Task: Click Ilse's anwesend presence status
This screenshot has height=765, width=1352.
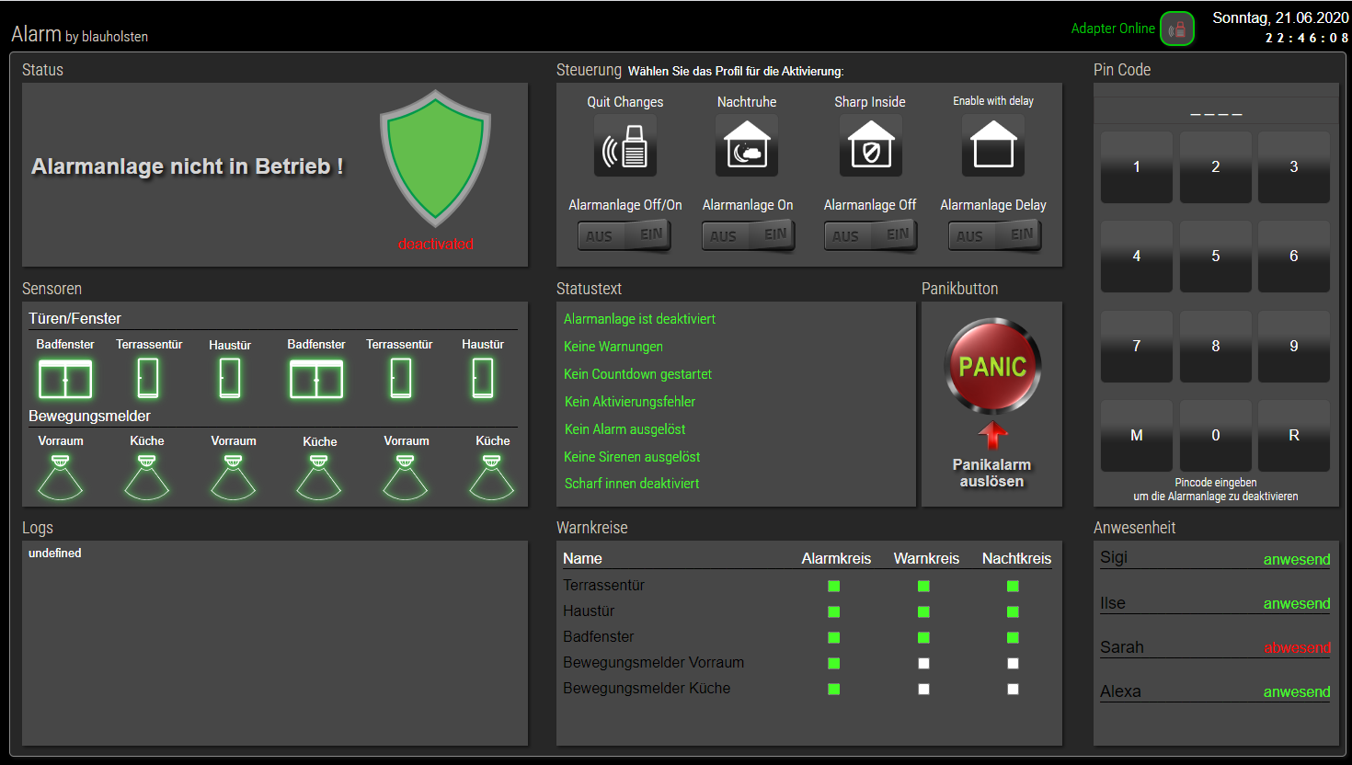Action: coord(1297,603)
